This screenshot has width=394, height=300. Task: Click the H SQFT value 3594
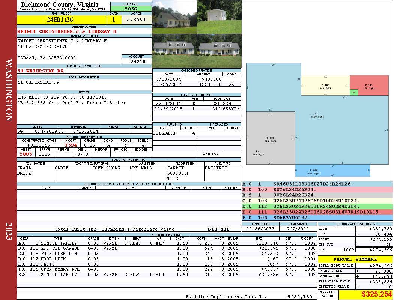point(71,145)
